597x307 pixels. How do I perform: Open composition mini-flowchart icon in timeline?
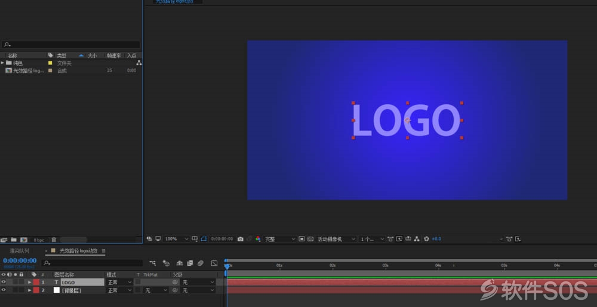(x=153, y=263)
